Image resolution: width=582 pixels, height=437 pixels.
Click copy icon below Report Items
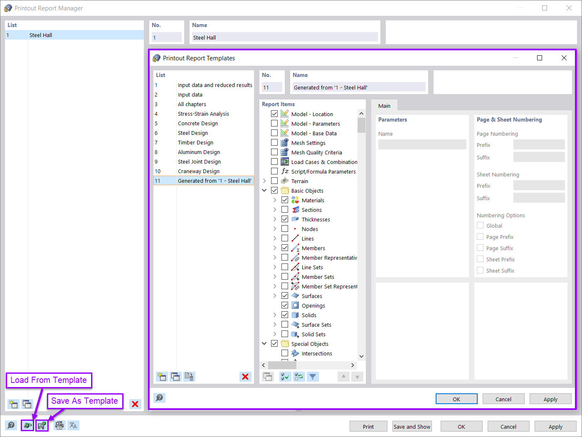pos(268,377)
